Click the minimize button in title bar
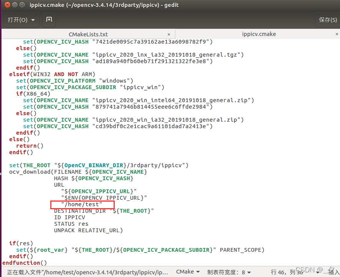The image size is (340, 277). (15, 5)
